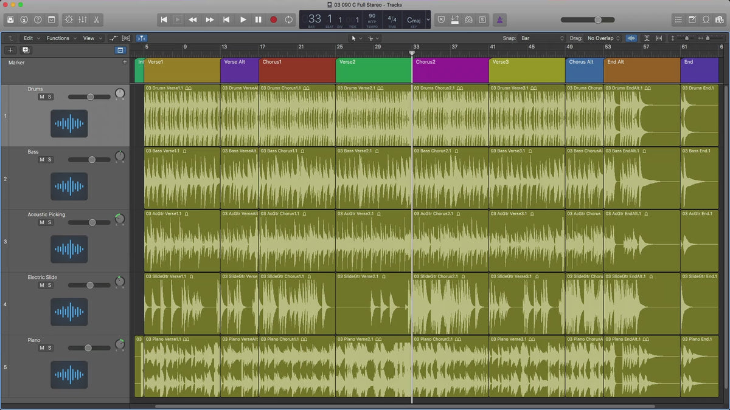Viewport: 730px width, 410px height.
Task: Open the Mixer from the control bar
Action: pyautogui.click(x=83, y=19)
